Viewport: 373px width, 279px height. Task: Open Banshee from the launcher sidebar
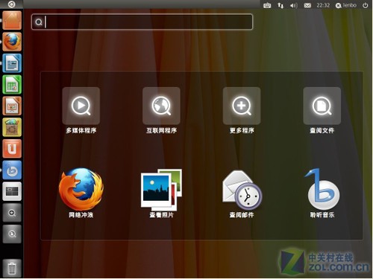point(12,170)
